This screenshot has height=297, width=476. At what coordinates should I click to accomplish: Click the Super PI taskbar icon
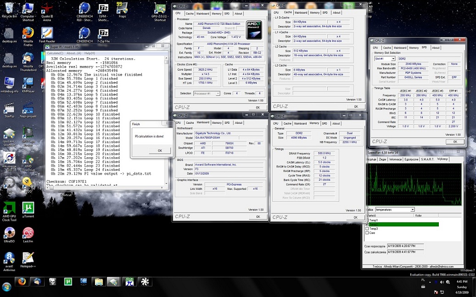129,282
